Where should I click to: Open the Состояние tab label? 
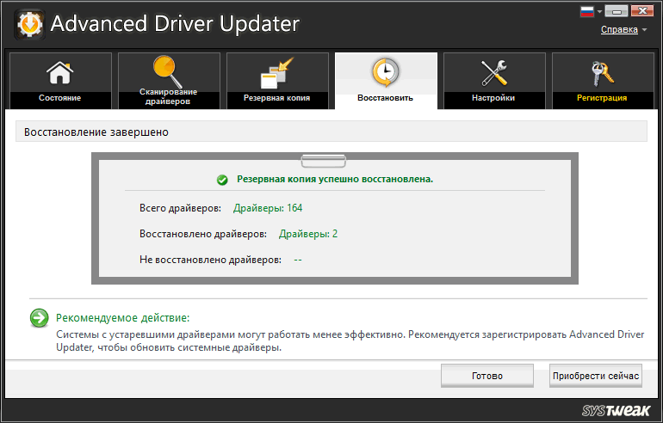pos(60,97)
